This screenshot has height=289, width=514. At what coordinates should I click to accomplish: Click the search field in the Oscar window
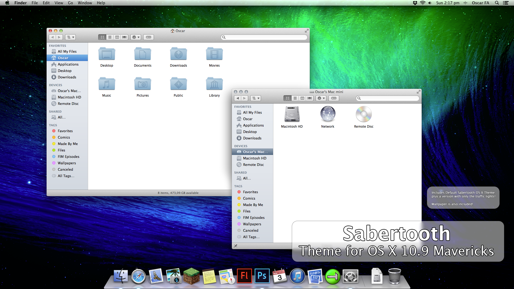pyautogui.click(x=264, y=37)
